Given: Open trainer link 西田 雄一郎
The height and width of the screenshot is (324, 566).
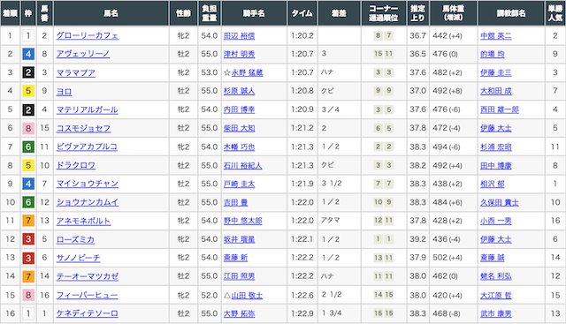Looking at the screenshot, I should coord(499,109).
